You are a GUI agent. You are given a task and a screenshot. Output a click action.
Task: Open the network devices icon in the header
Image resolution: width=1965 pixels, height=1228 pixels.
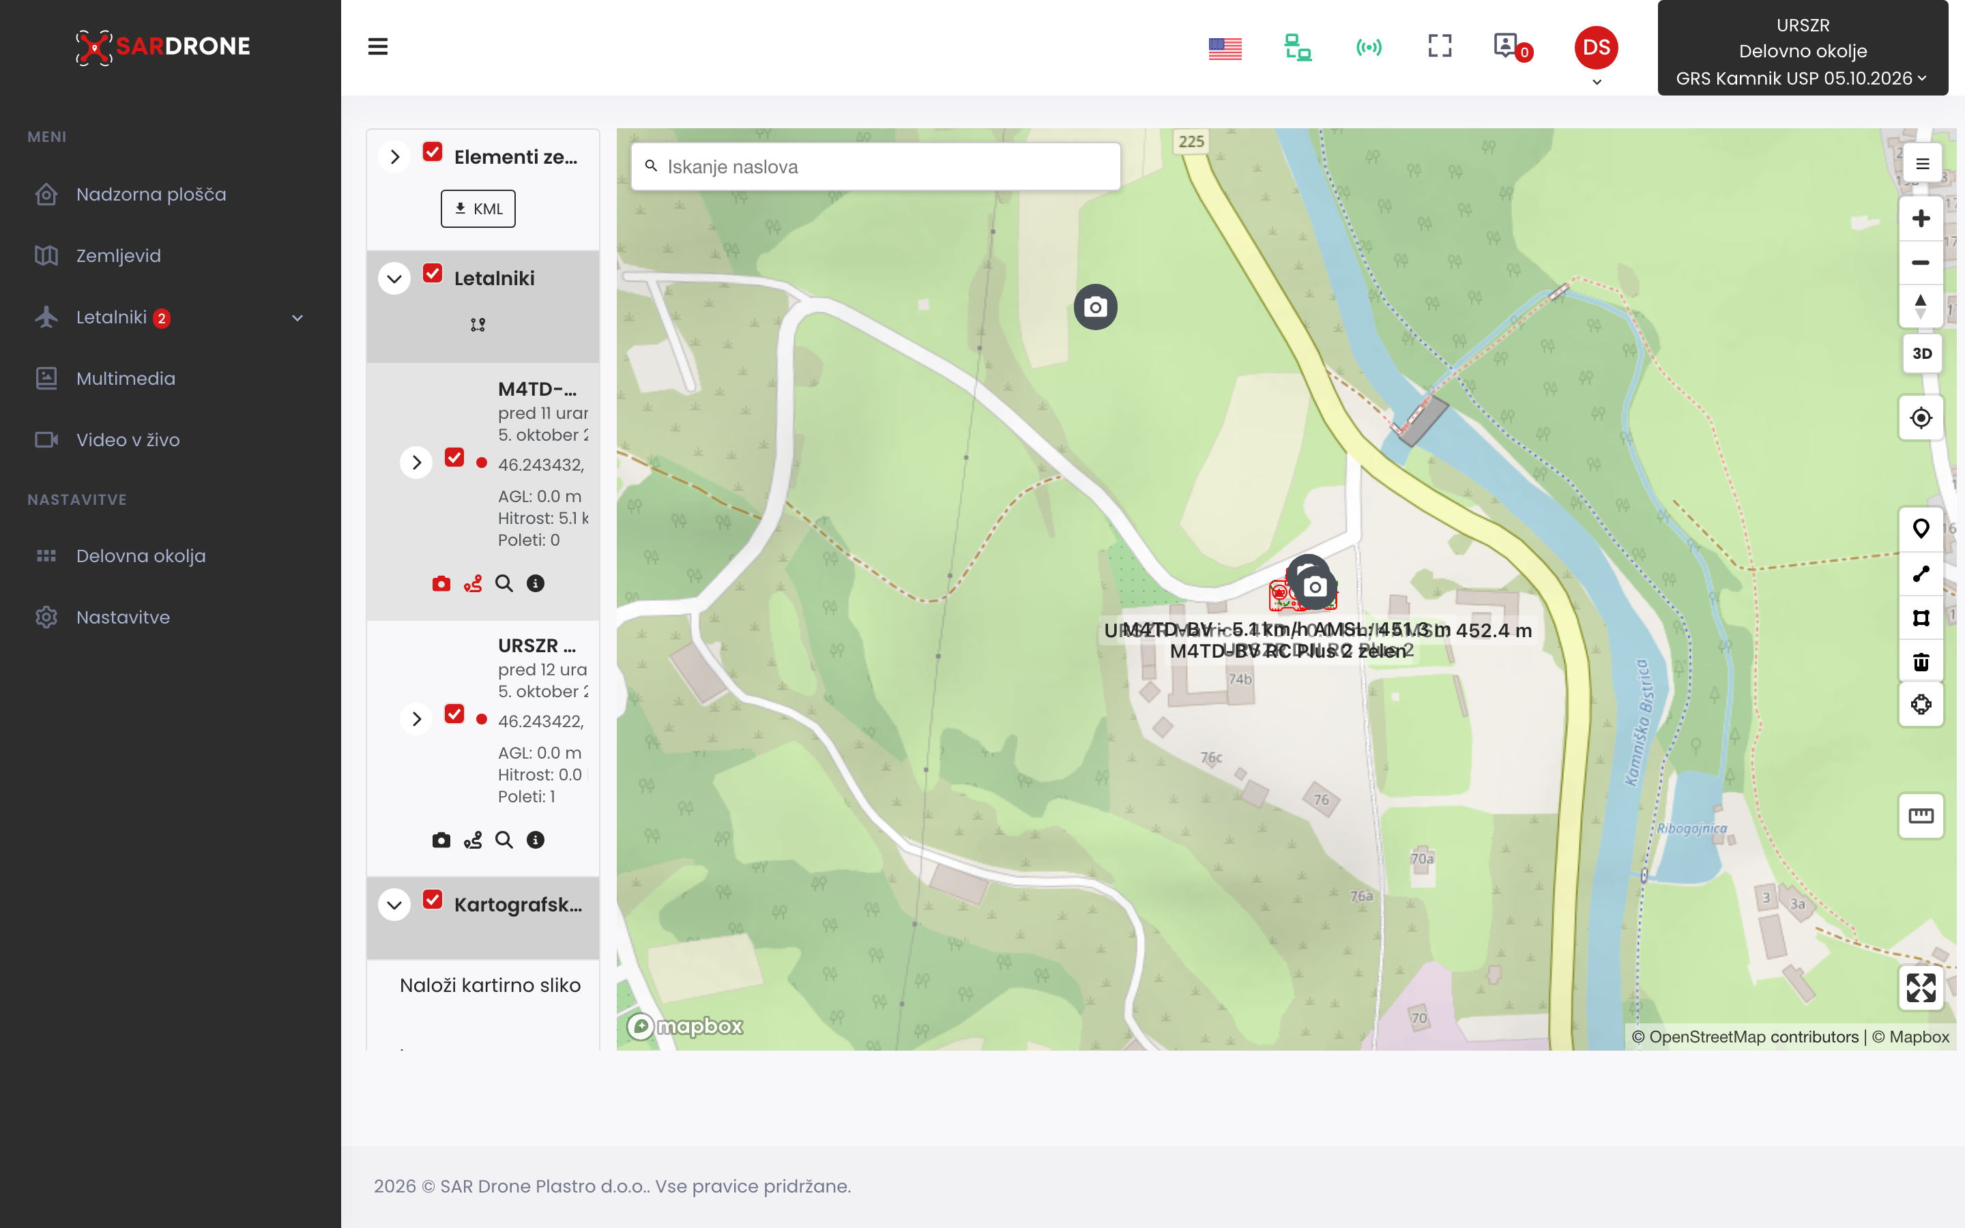click(x=1297, y=47)
